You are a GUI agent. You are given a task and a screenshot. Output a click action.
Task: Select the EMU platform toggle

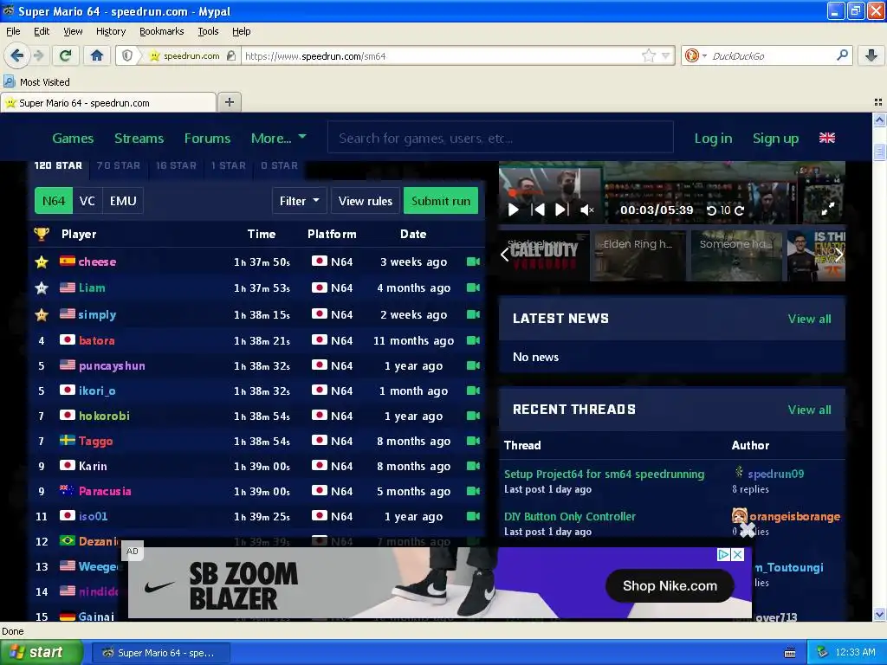click(123, 201)
